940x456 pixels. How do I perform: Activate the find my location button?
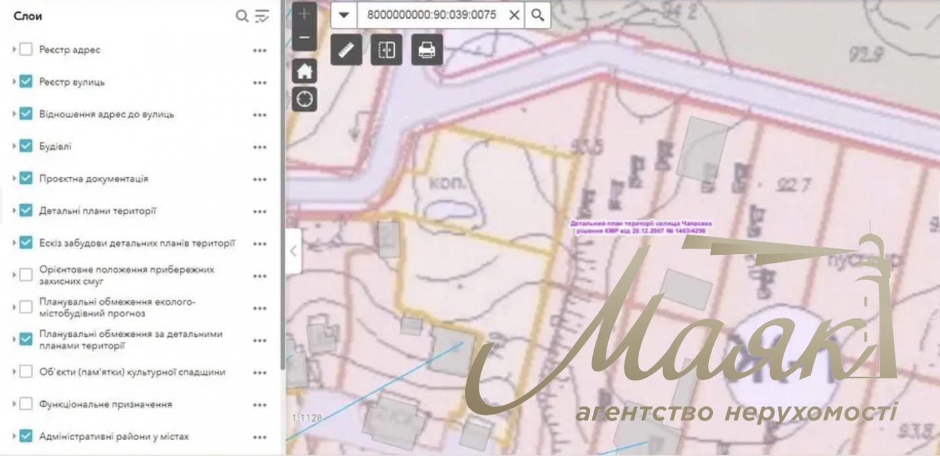tap(304, 99)
